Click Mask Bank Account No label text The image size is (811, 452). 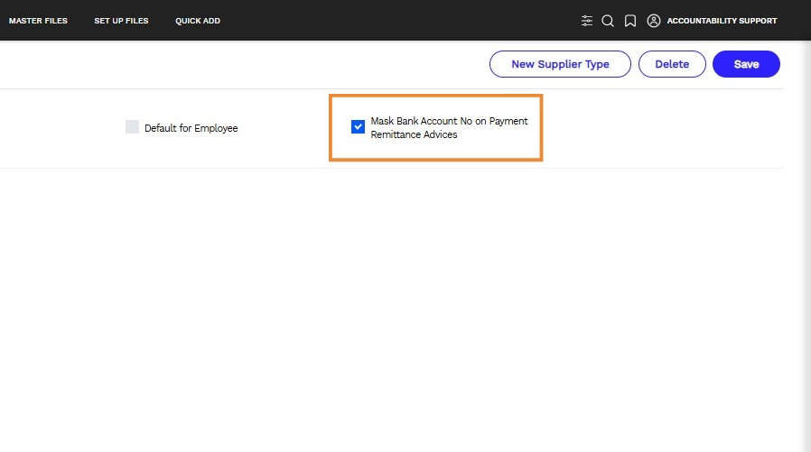(449, 127)
